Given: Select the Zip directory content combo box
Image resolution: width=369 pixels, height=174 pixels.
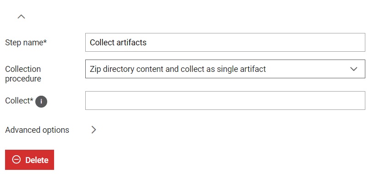Looking at the screenshot, I should tap(225, 69).
